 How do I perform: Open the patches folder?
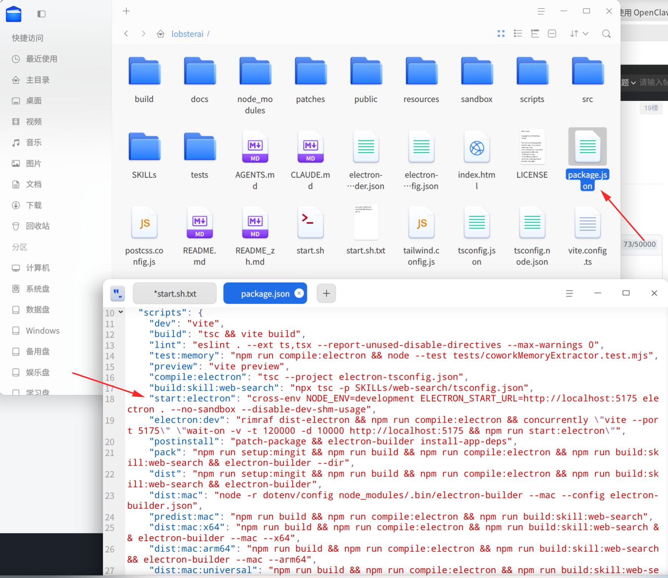pos(310,71)
